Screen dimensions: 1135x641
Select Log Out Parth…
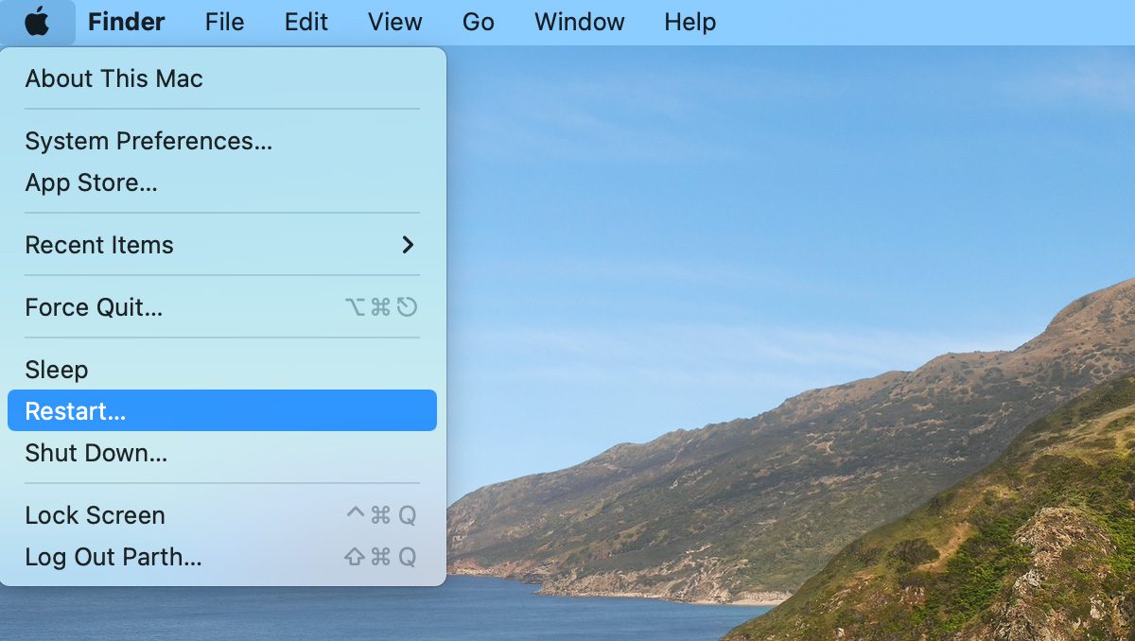click(222, 557)
